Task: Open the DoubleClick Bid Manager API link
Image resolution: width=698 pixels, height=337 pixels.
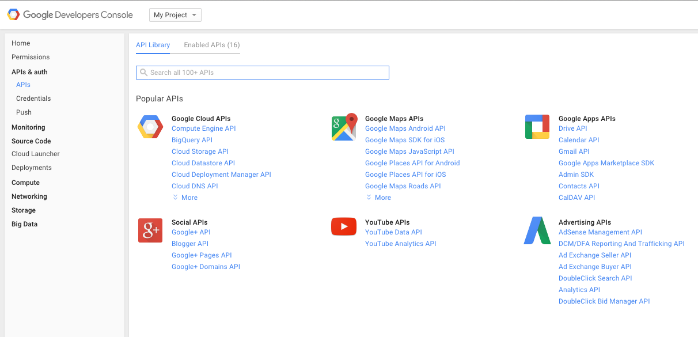Action: [x=604, y=301]
